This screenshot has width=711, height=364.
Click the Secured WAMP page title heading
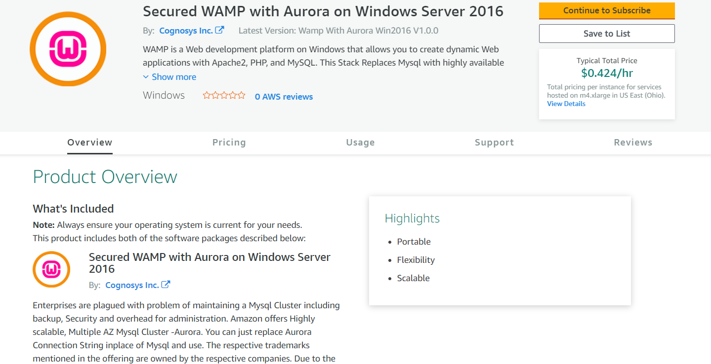[323, 11]
